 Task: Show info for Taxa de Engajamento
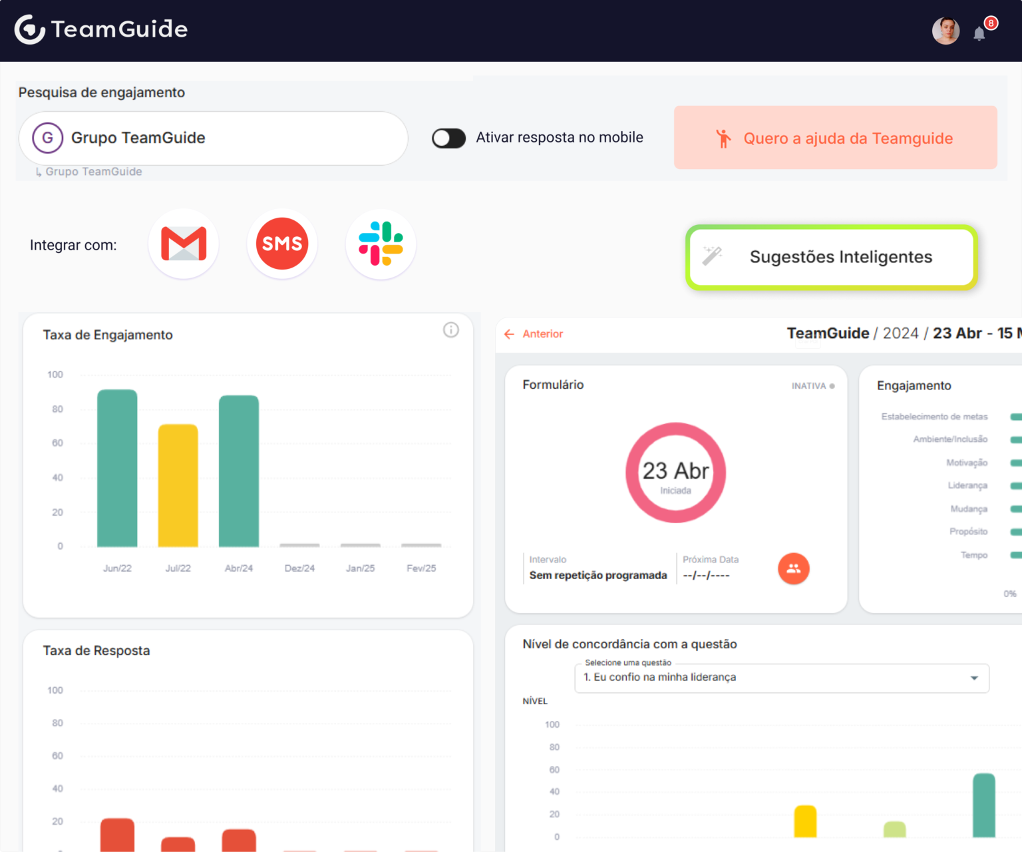pyautogui.click(x=451, y=330)
